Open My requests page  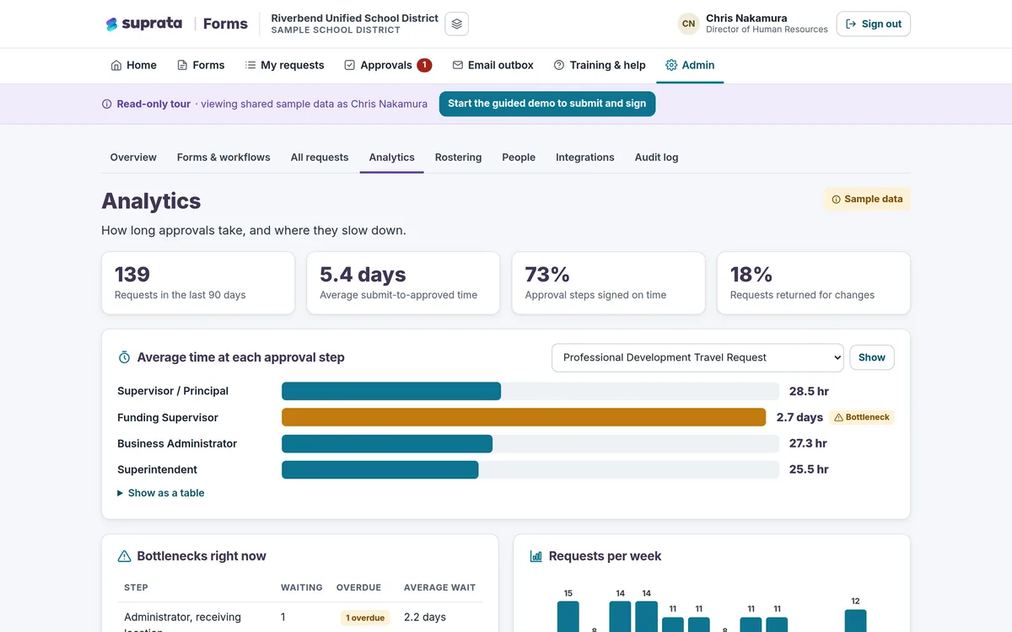[x=284, y=65]
